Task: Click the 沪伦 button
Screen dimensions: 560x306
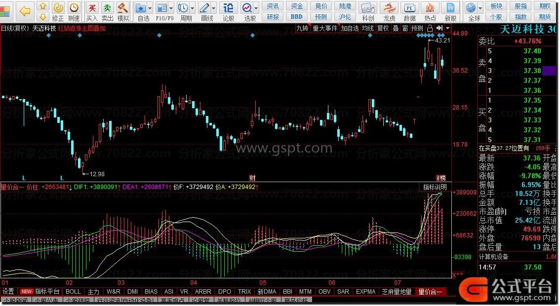Action: point(345,17)
